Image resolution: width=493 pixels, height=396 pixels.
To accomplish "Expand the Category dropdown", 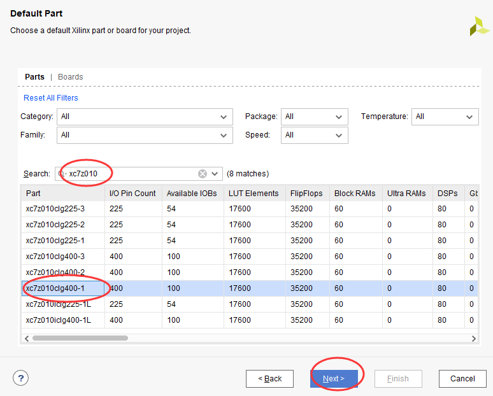I will pos(145,117).
